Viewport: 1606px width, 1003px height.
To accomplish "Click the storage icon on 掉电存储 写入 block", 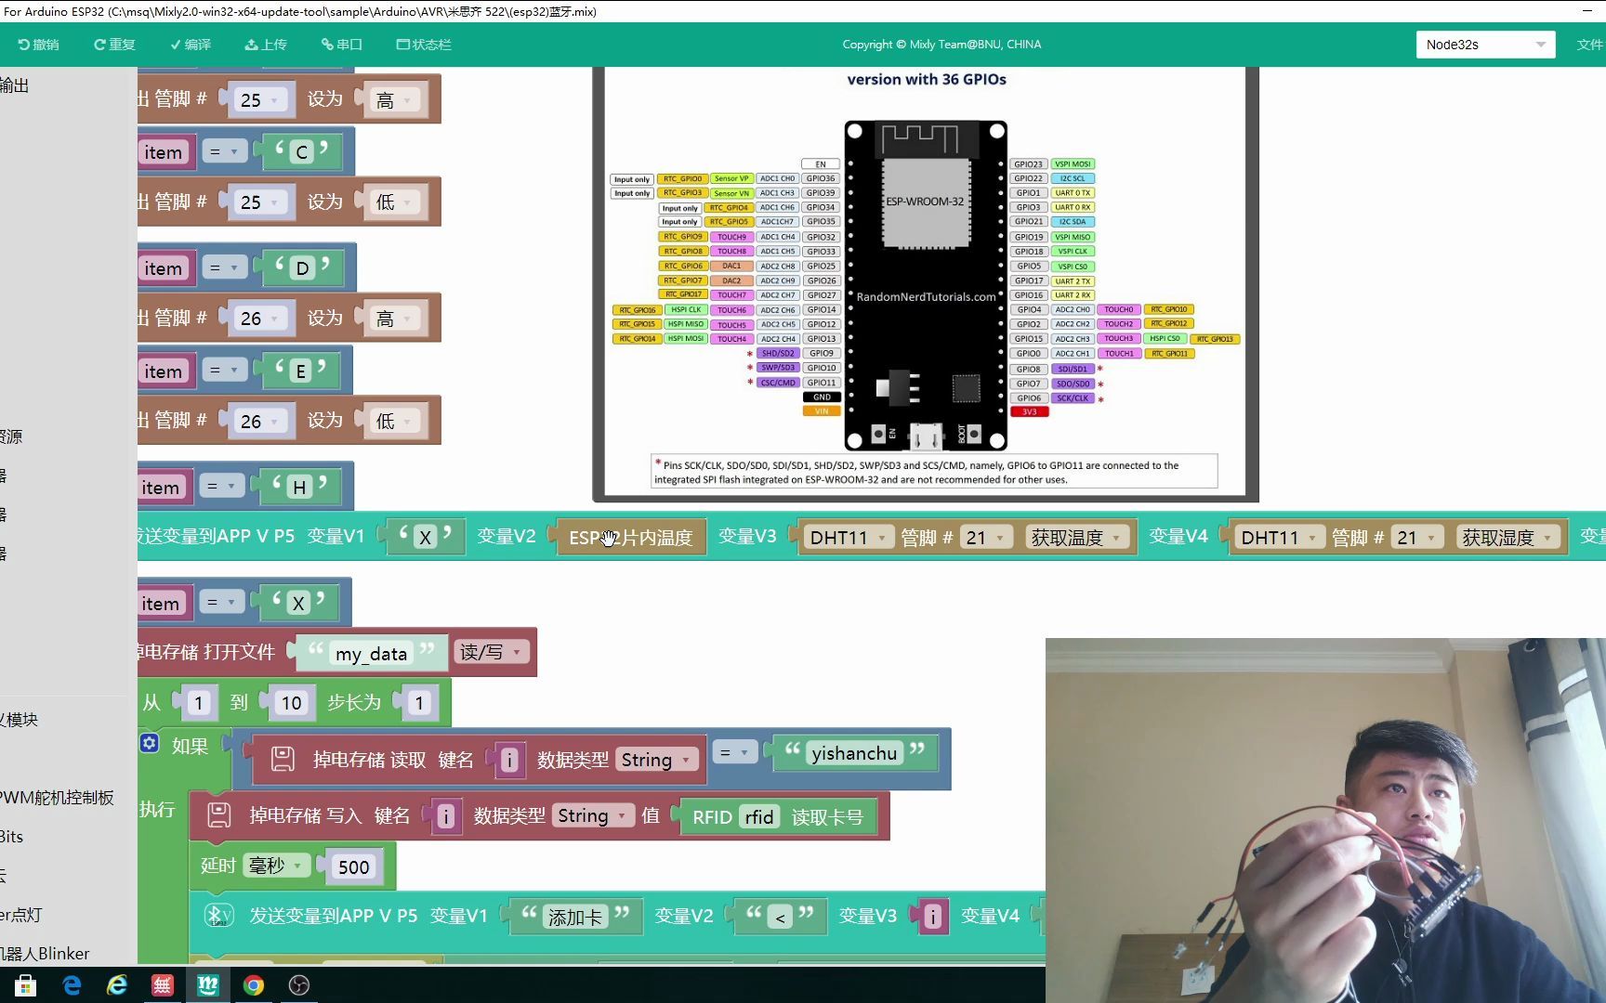I will (x=219, y=815).
